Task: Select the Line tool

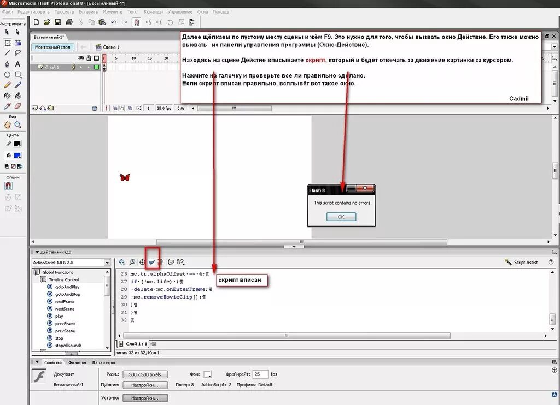Action: point(7,53)
